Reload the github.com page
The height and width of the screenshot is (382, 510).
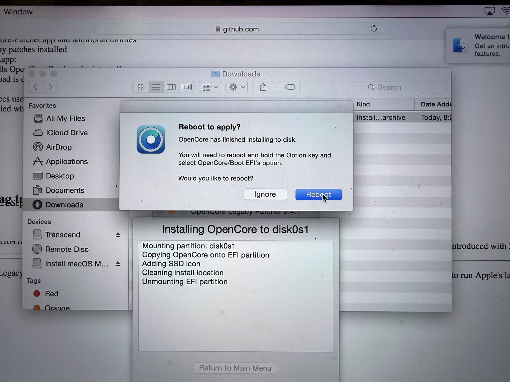(374, 29)
